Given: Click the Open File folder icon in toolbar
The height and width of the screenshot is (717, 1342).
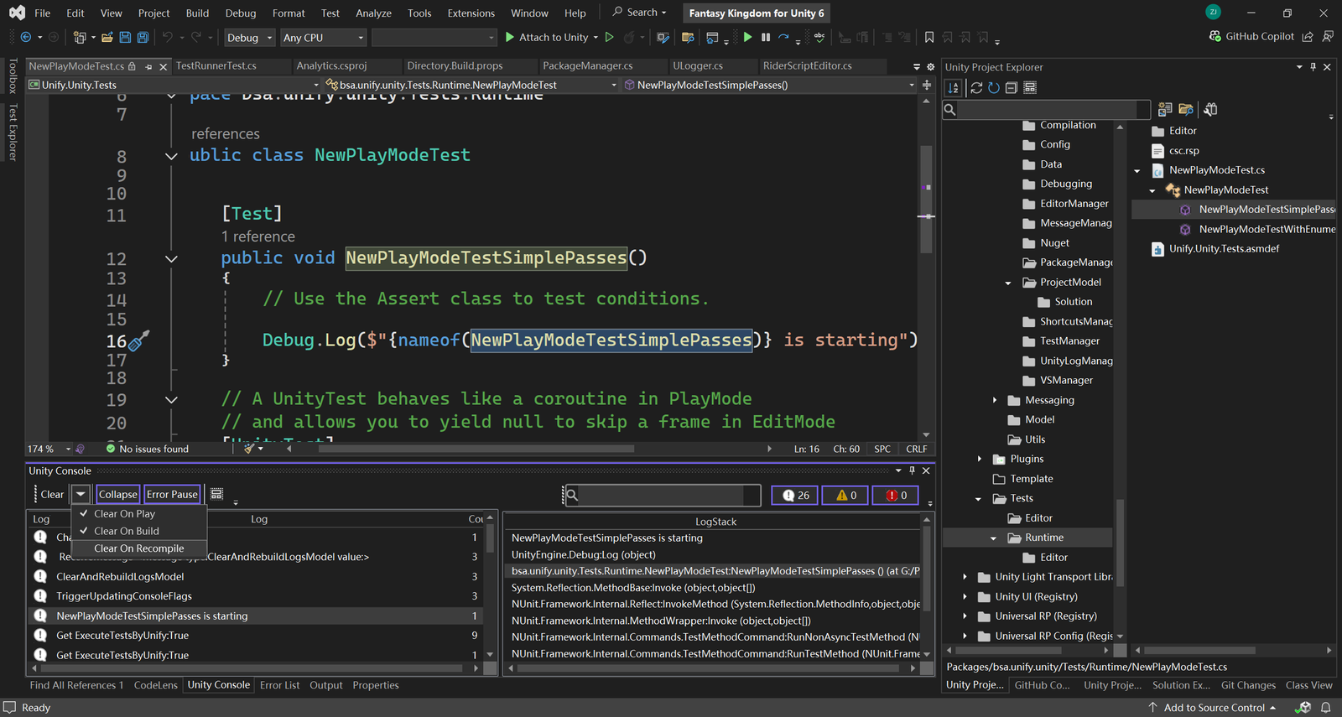Looking at the screenshot, I should (107, 37).
